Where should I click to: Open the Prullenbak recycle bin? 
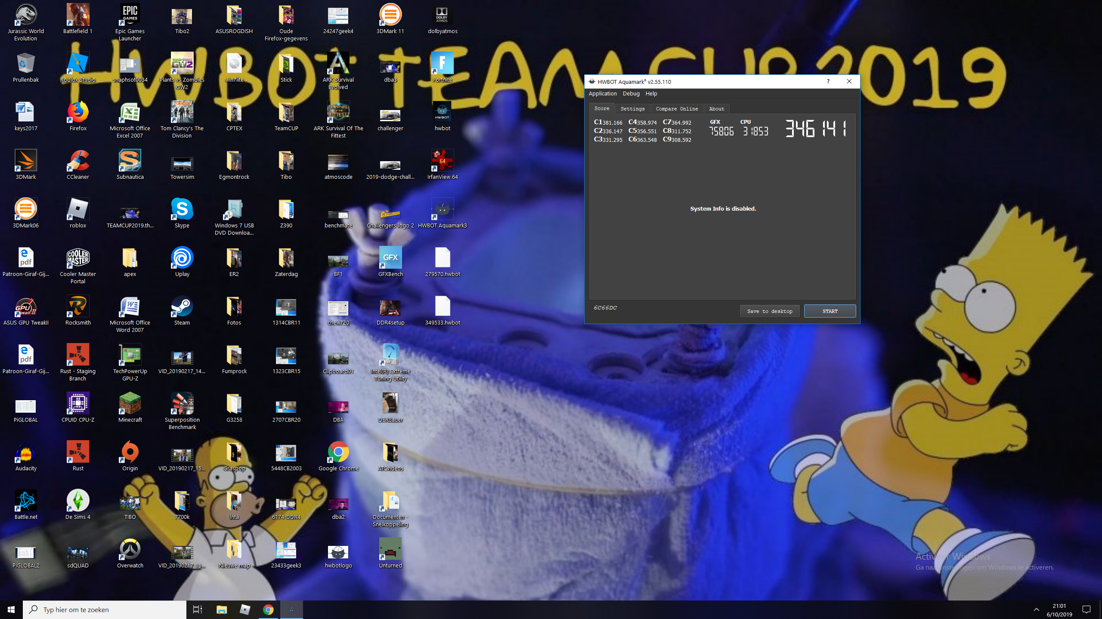click(26, 68)
